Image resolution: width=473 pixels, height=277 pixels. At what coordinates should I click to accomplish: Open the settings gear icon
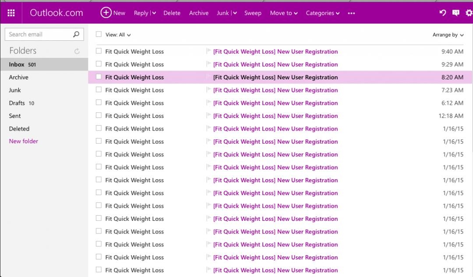[469, 13]
